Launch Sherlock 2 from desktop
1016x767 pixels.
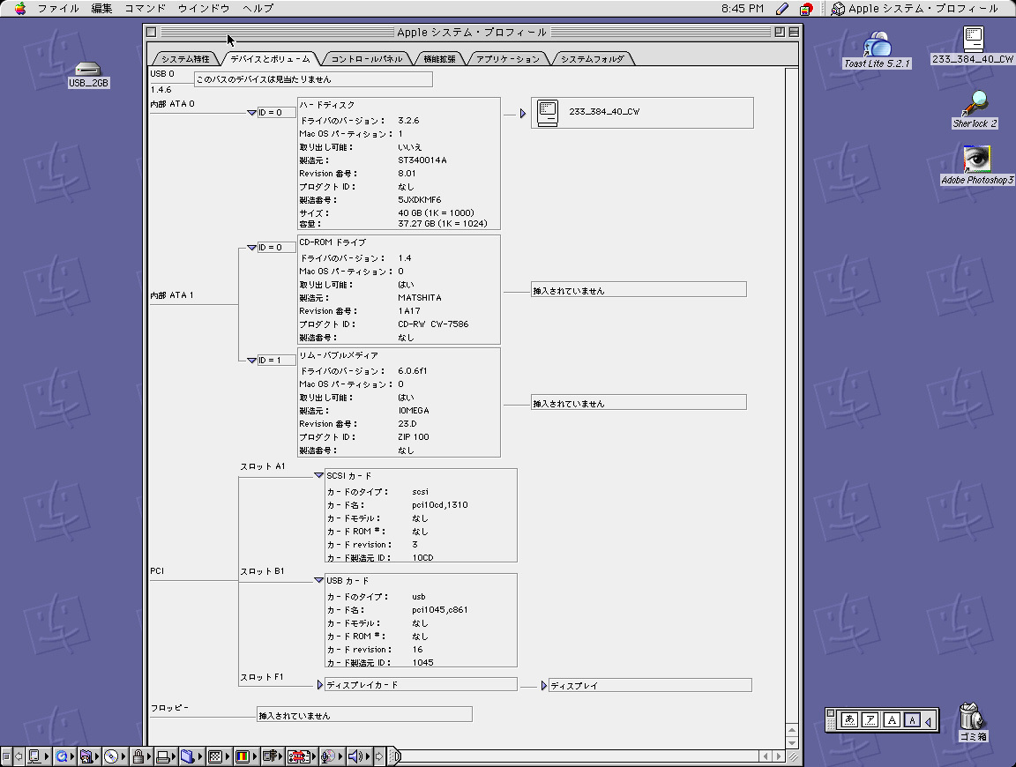click(975, 109)
